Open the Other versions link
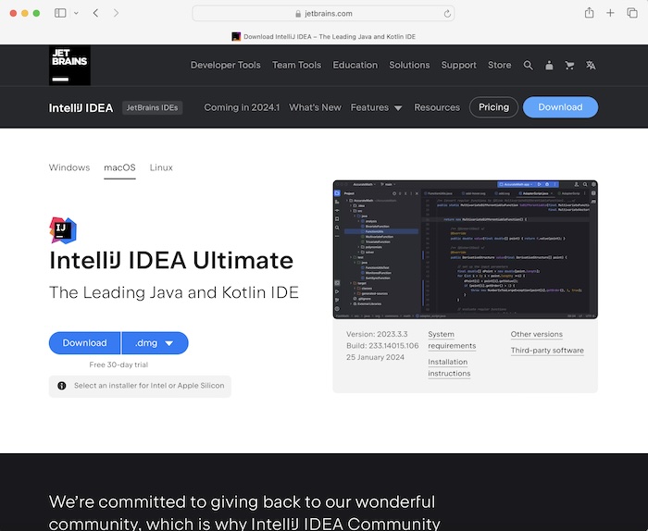 (x=536, y=335)
